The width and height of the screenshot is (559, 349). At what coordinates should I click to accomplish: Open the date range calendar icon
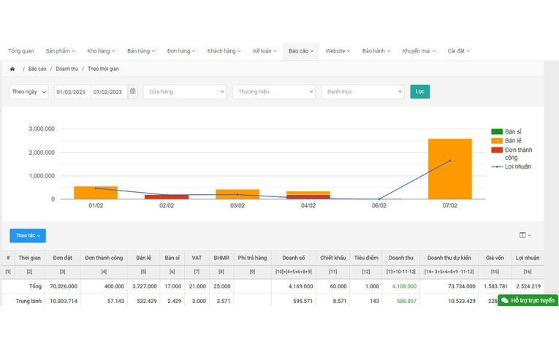[x=132, y=91]
